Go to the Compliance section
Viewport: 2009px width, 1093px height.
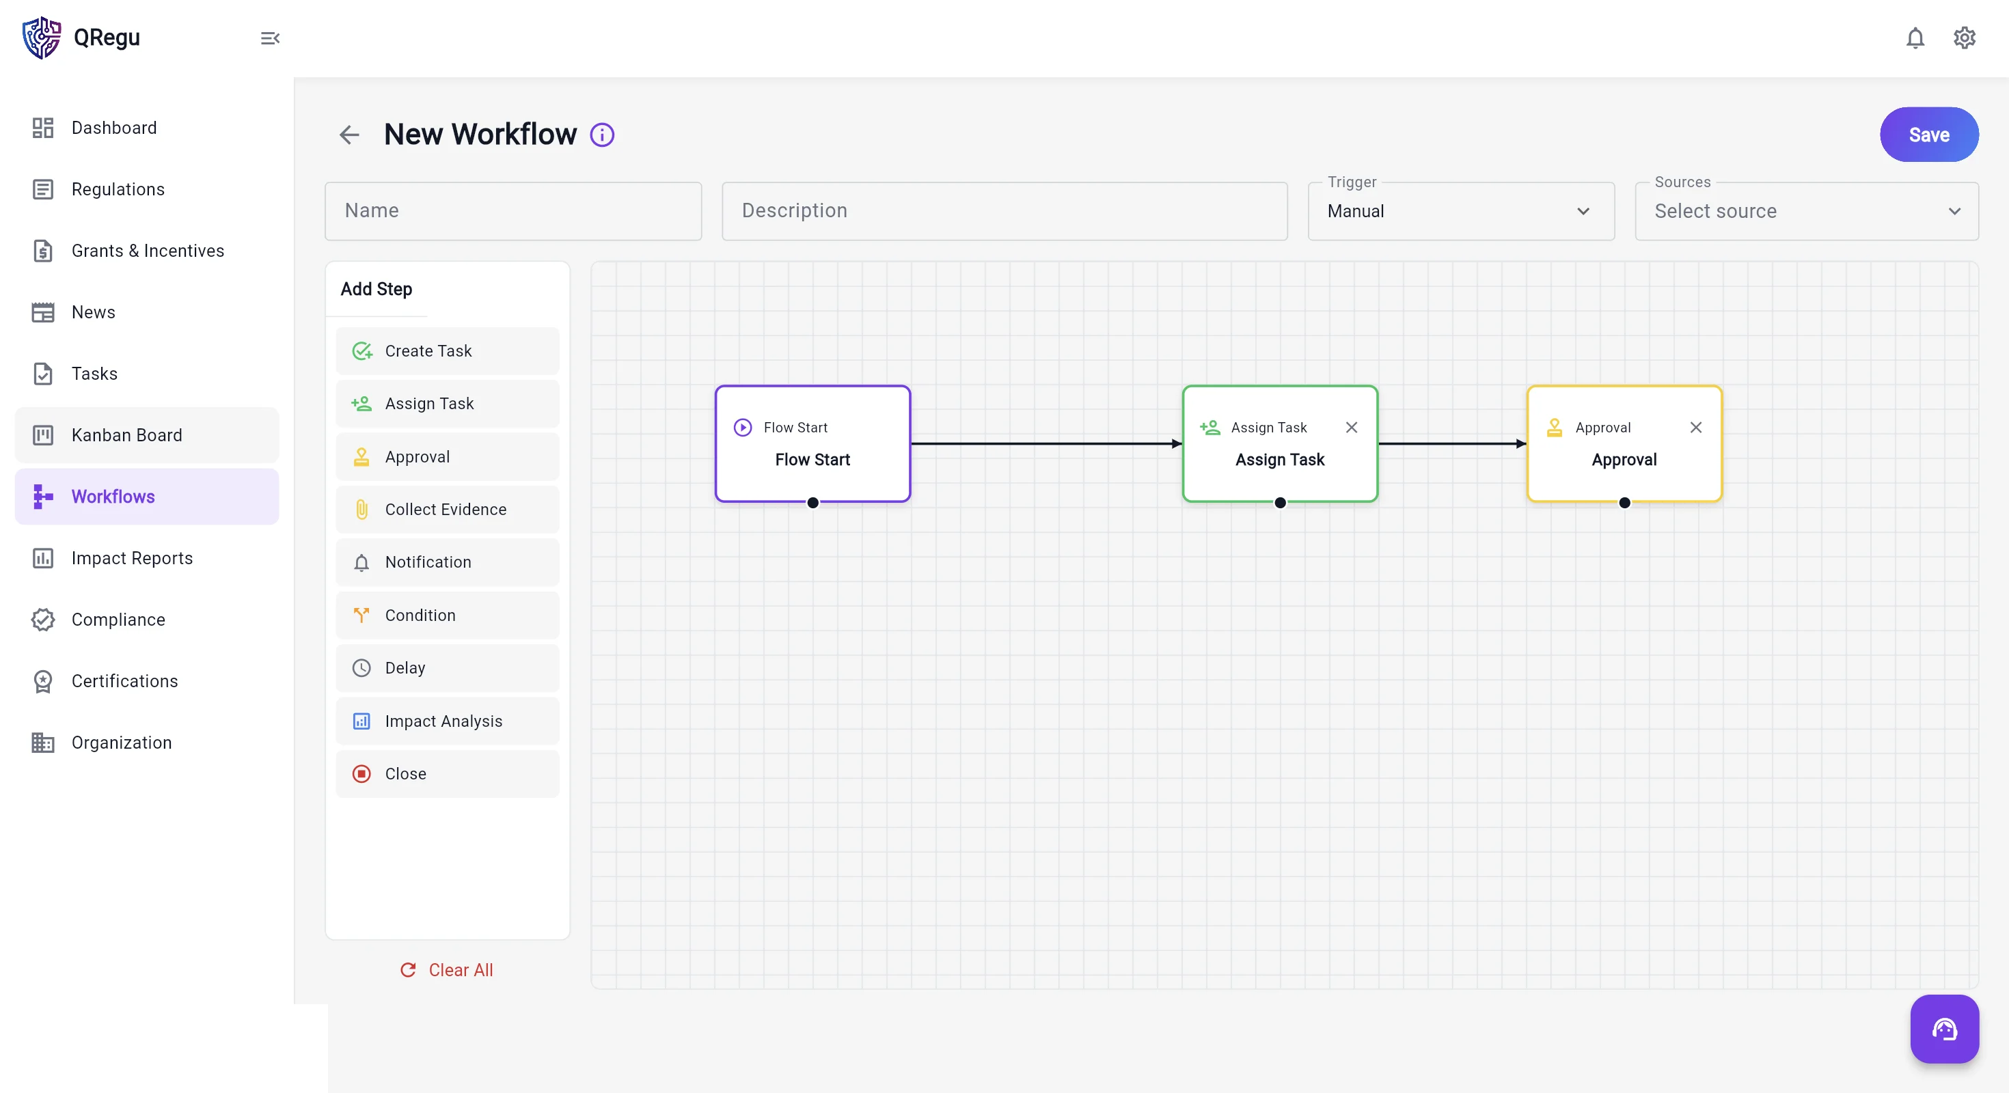tap(147, 620)
